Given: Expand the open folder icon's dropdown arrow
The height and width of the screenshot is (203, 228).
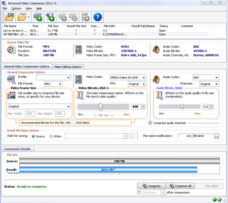Looking at the screenshot, I should (x=29, y=17).
